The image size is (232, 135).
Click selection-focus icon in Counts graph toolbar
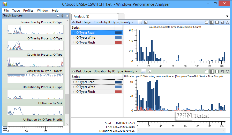(x=146, y=22)
